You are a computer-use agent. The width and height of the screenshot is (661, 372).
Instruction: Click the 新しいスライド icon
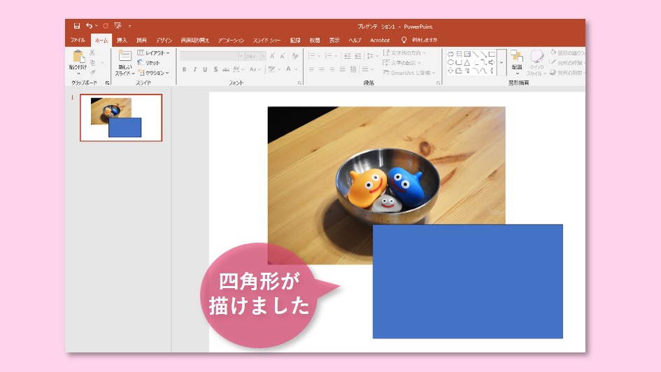(x=125, y=56)
